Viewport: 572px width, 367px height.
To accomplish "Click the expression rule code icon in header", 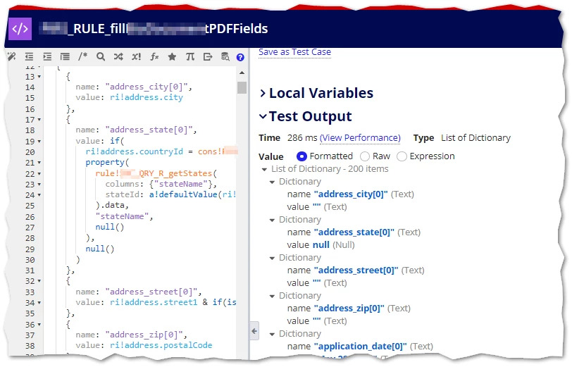I will click(x=20, y=28).
